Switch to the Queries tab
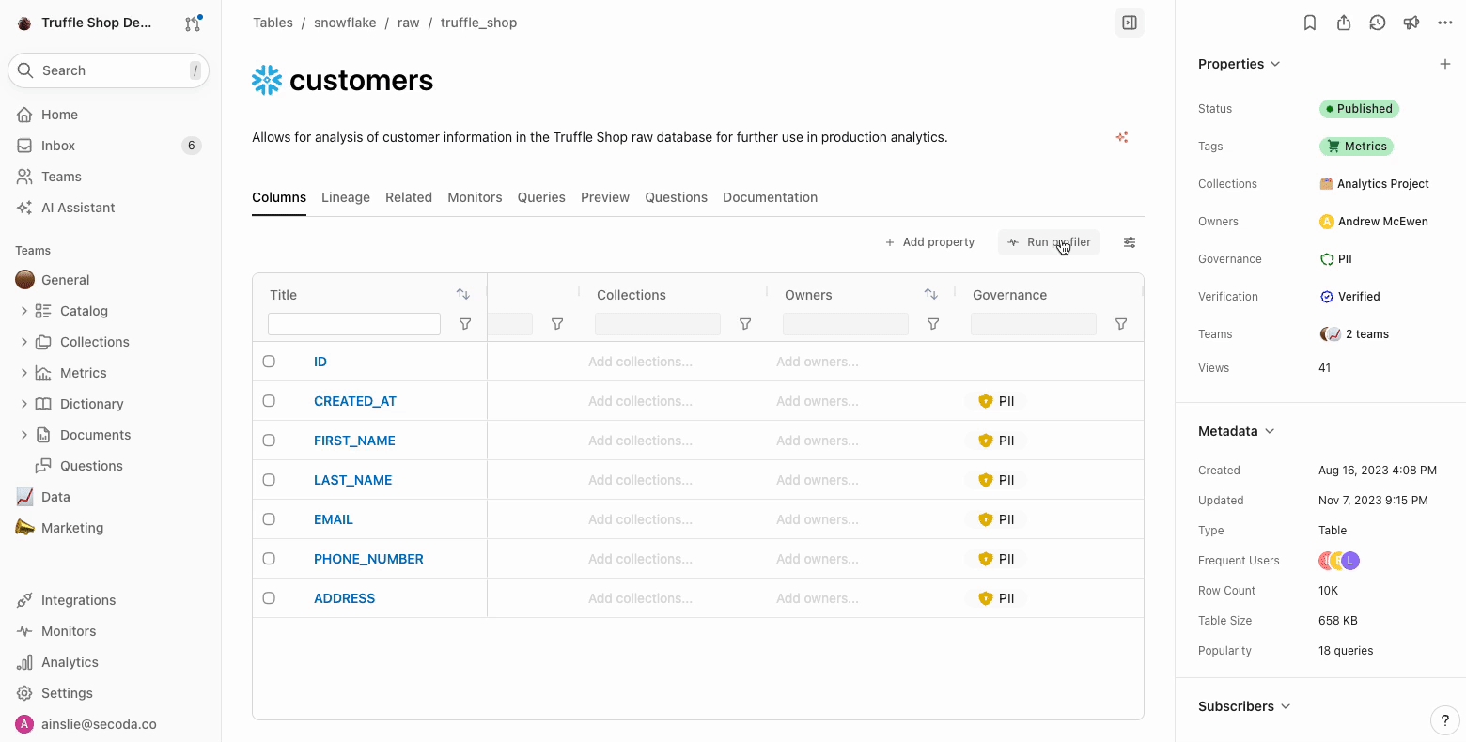The image size is (1466, 742). pyautogui.click(x=541, y=197)
